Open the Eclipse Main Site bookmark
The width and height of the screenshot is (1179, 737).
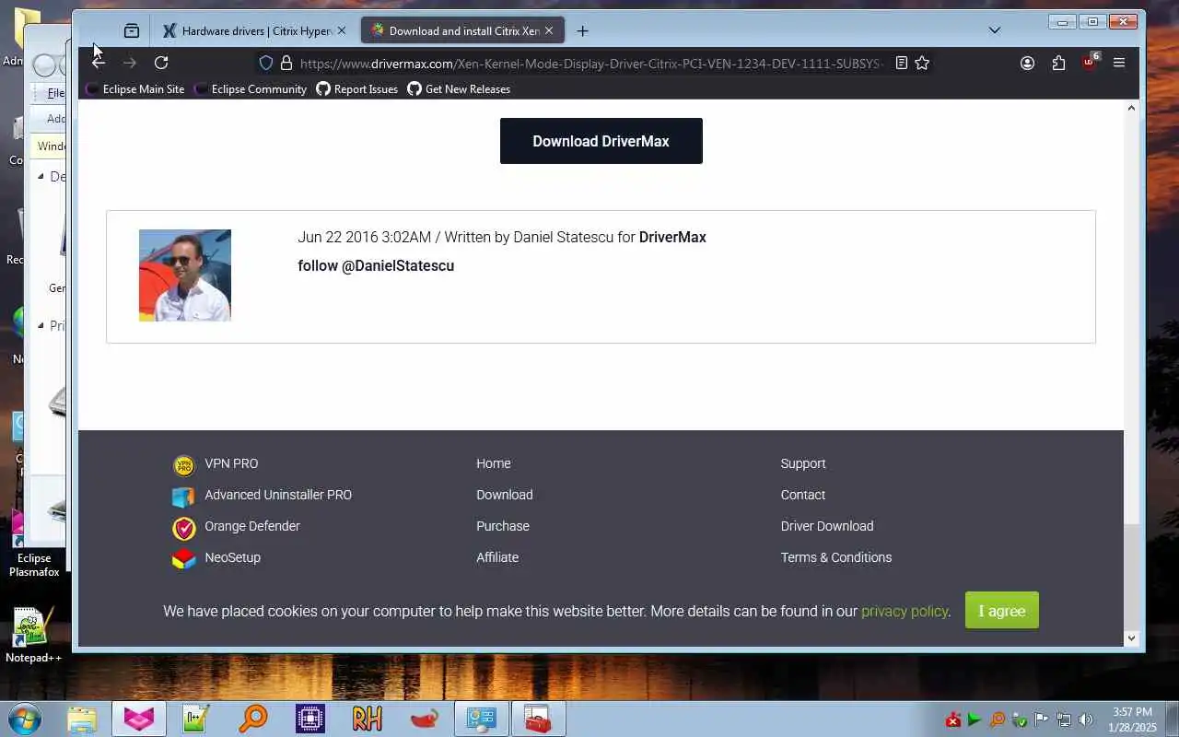135,89
